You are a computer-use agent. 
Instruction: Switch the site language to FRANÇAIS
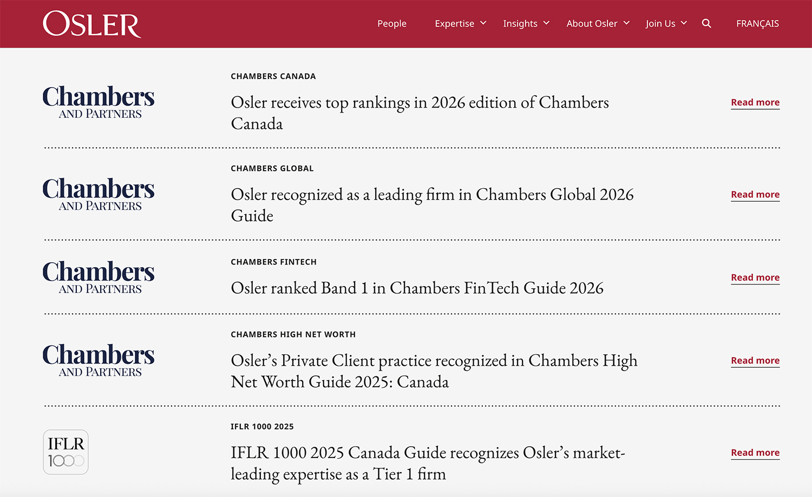click(x=757, y=23)
